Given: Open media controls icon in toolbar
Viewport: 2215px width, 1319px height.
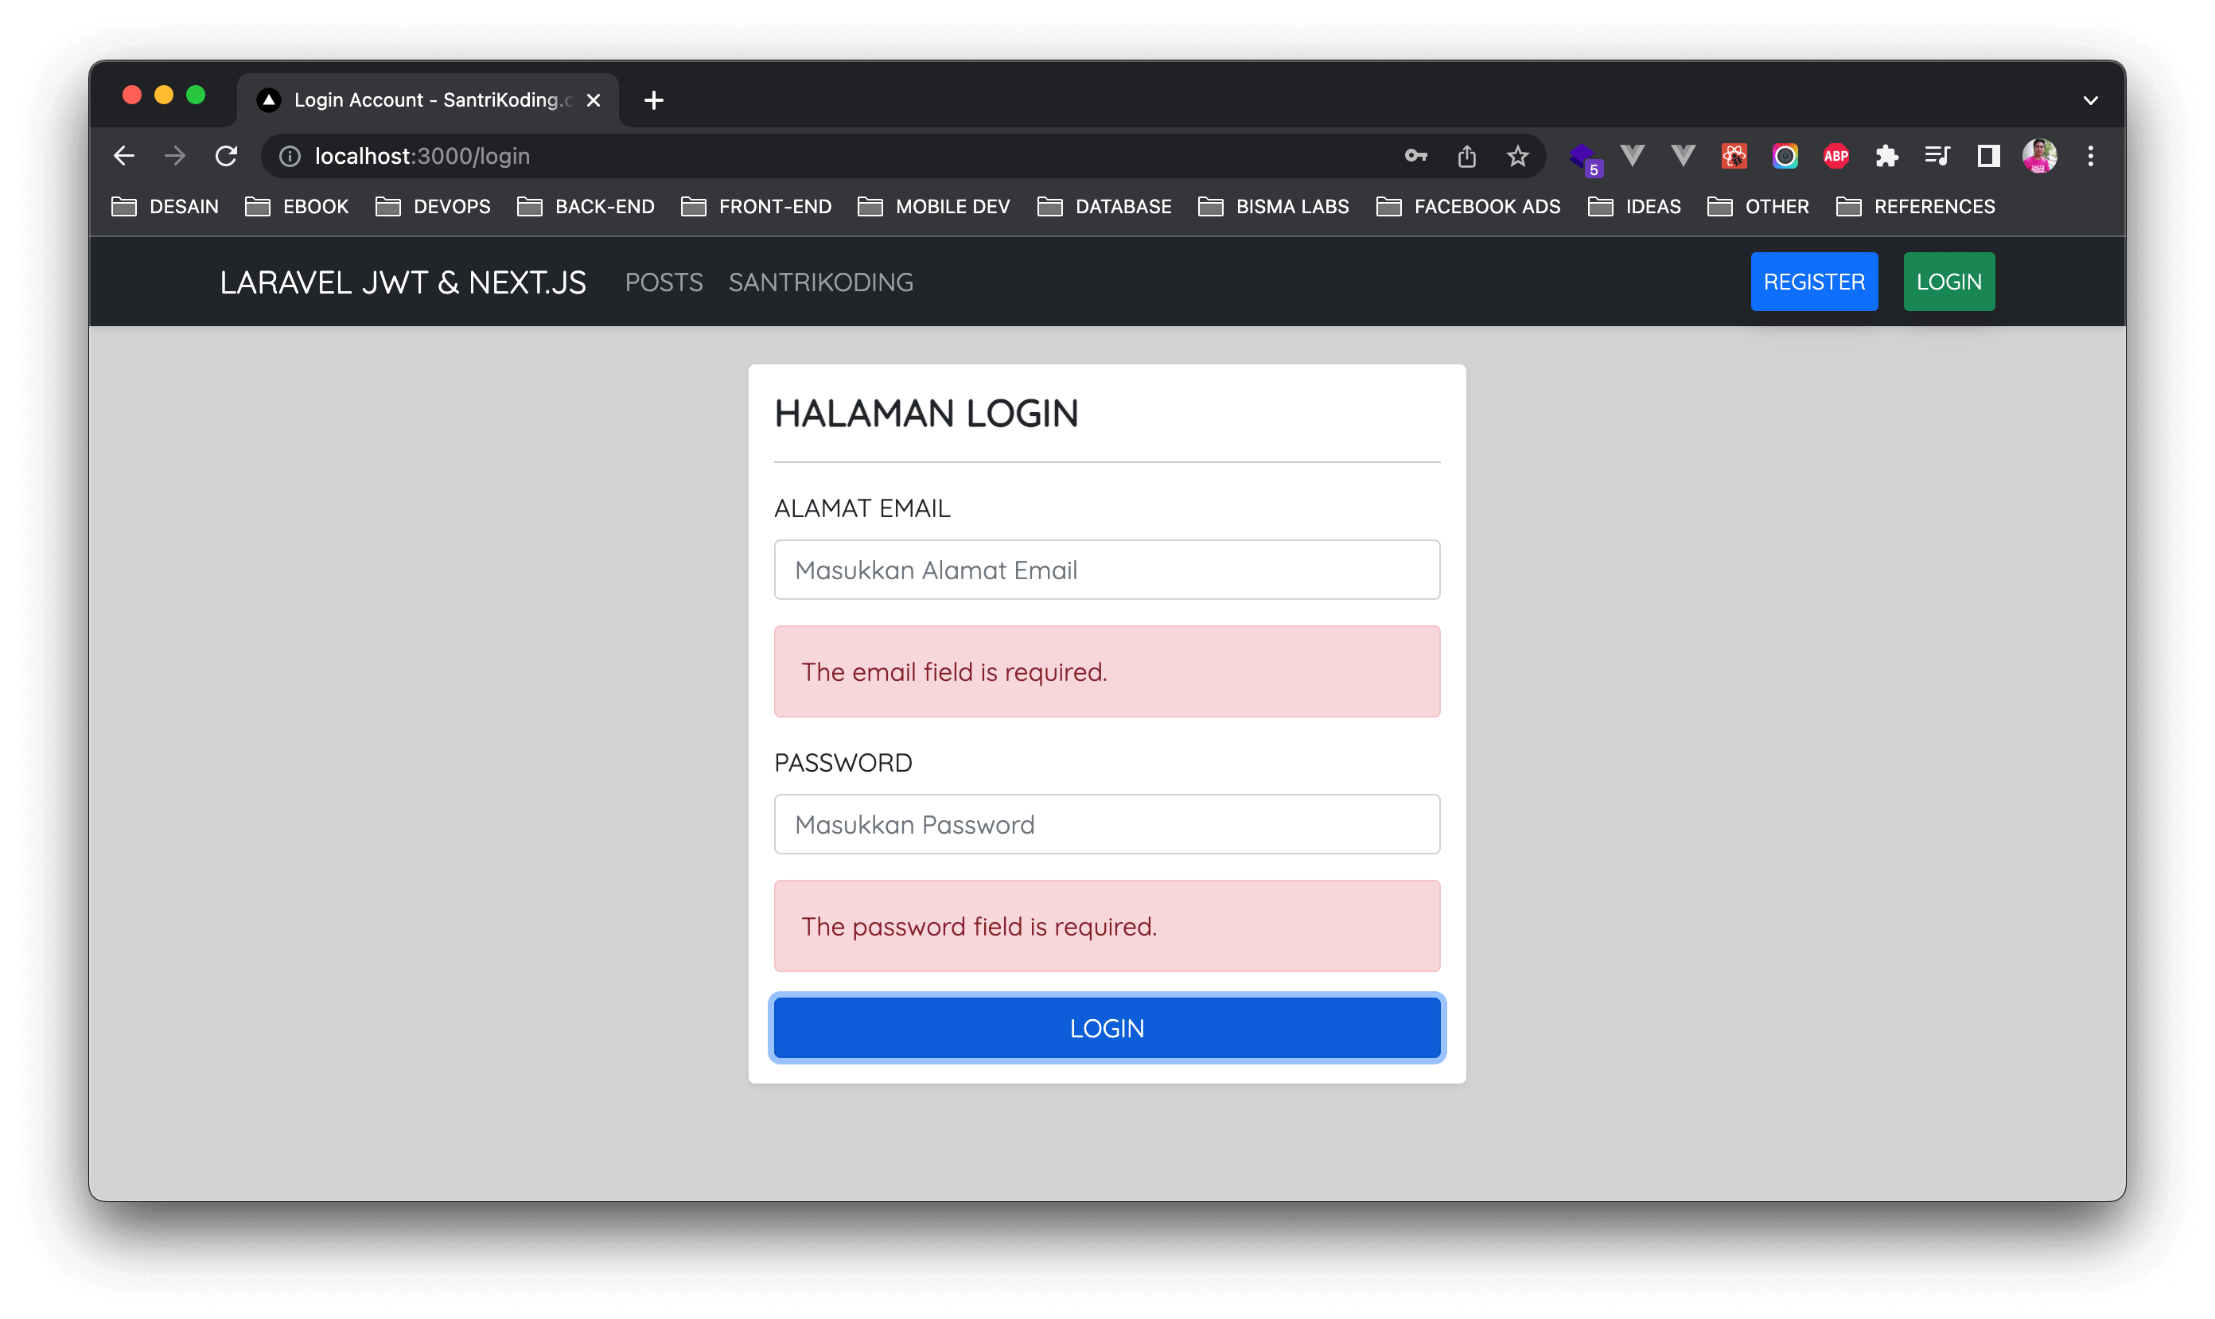Looking at the screenshot, I should (x=1937, y=157).
